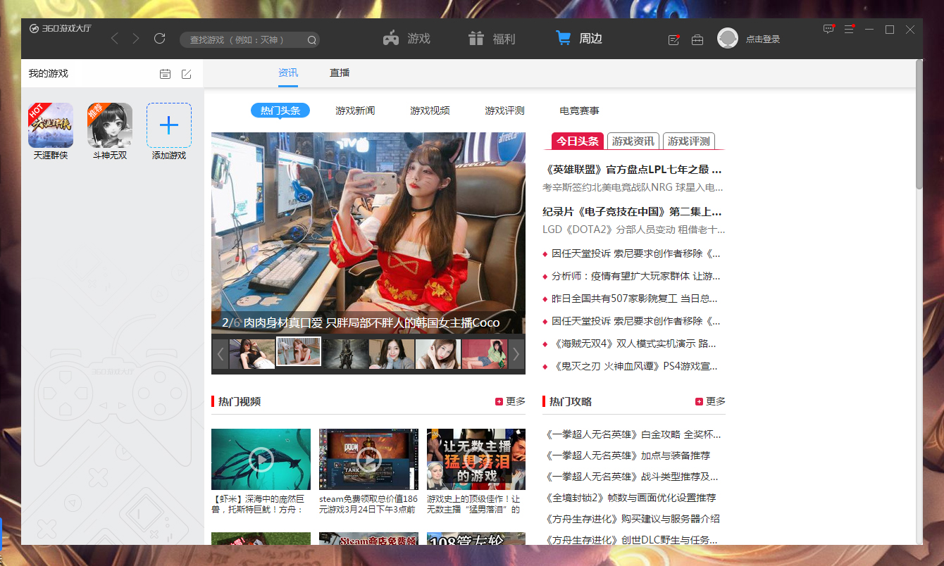
Task: Click the calendar icon in 我的游戏 panel
Action: coord(166,73)
